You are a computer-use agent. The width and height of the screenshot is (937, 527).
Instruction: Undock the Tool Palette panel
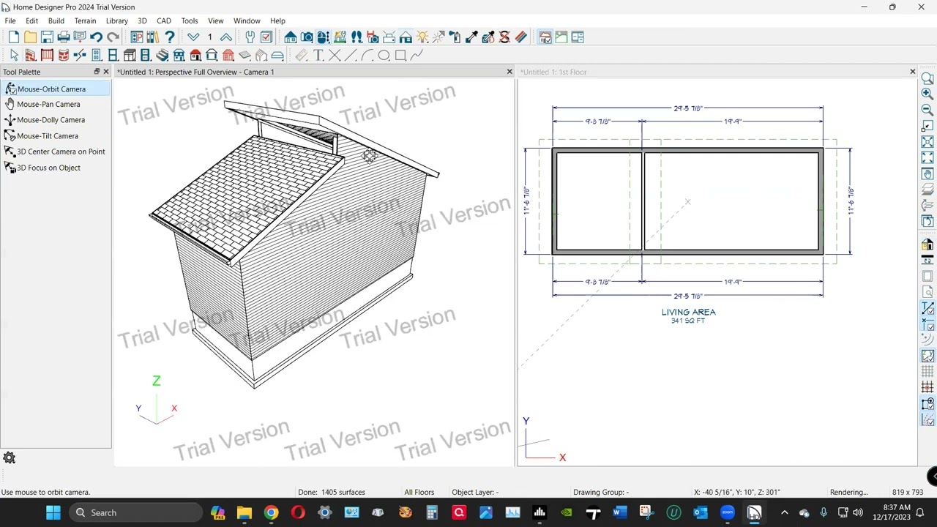(x=97, y=72)
